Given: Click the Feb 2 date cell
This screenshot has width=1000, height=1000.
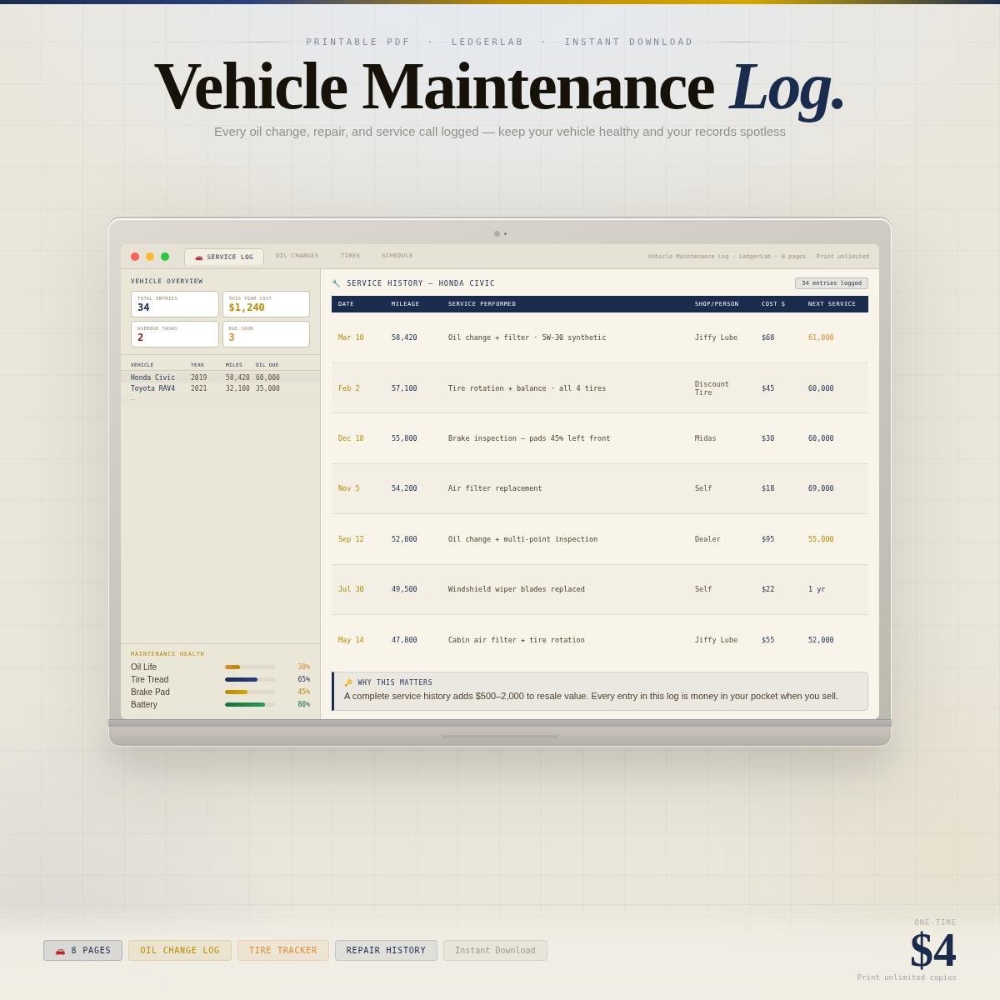Looking at the screenshot, I should pos(349,388).
